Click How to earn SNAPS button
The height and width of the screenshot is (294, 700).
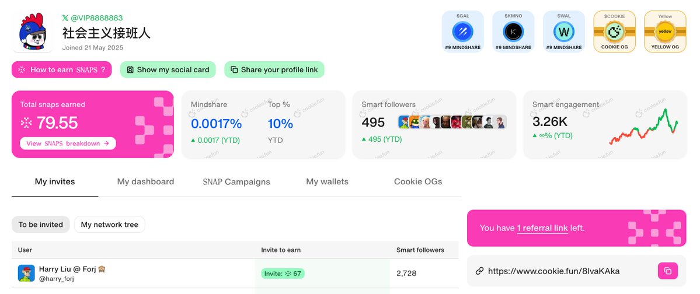pos(62,69)
